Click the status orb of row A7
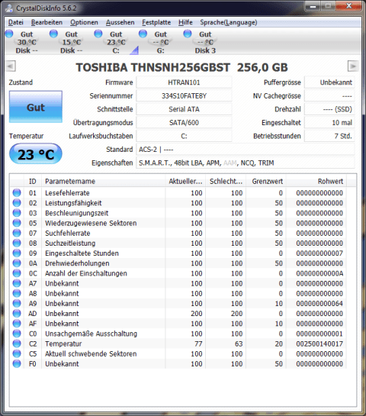The width and height of the screenshot is (366, 416). pyautogui.click(x=17, y=283)
